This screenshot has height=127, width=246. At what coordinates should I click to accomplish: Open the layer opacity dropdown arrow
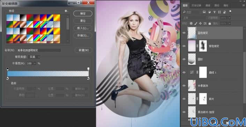pos(230,18)
